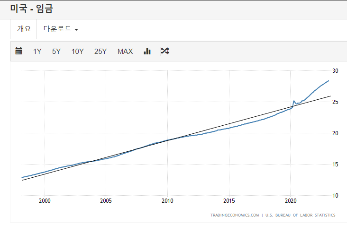
Task: Click the 25 y-axis value
Action: pyautogui.click(x=335, y=102)
